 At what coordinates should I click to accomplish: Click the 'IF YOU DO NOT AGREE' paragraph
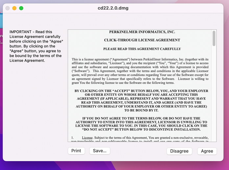tap(141, 124)
